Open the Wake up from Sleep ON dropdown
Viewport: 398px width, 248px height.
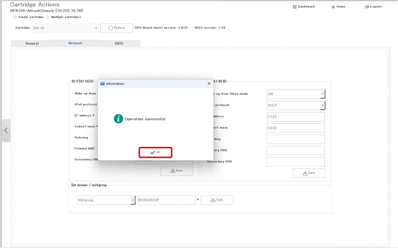322,94
